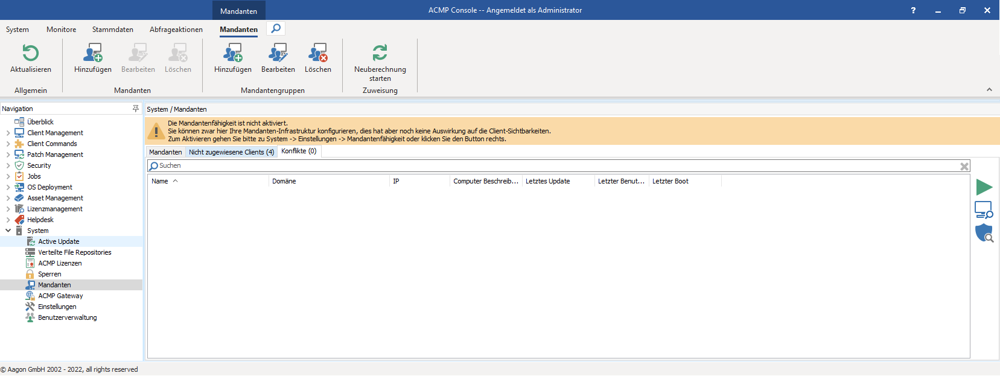Click the Aktualisieren refresh icon
The height and width of the screenshot is (376, 1000).
tap(30, 54)
